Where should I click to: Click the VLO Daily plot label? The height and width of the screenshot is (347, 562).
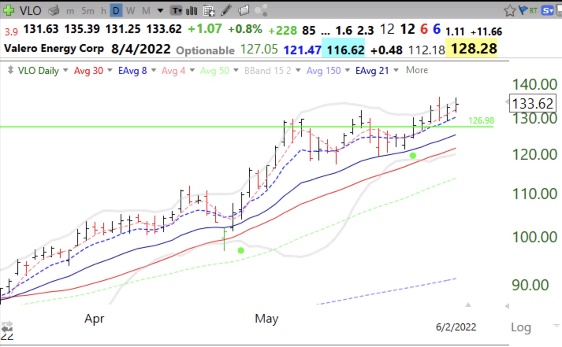(38, 71)
